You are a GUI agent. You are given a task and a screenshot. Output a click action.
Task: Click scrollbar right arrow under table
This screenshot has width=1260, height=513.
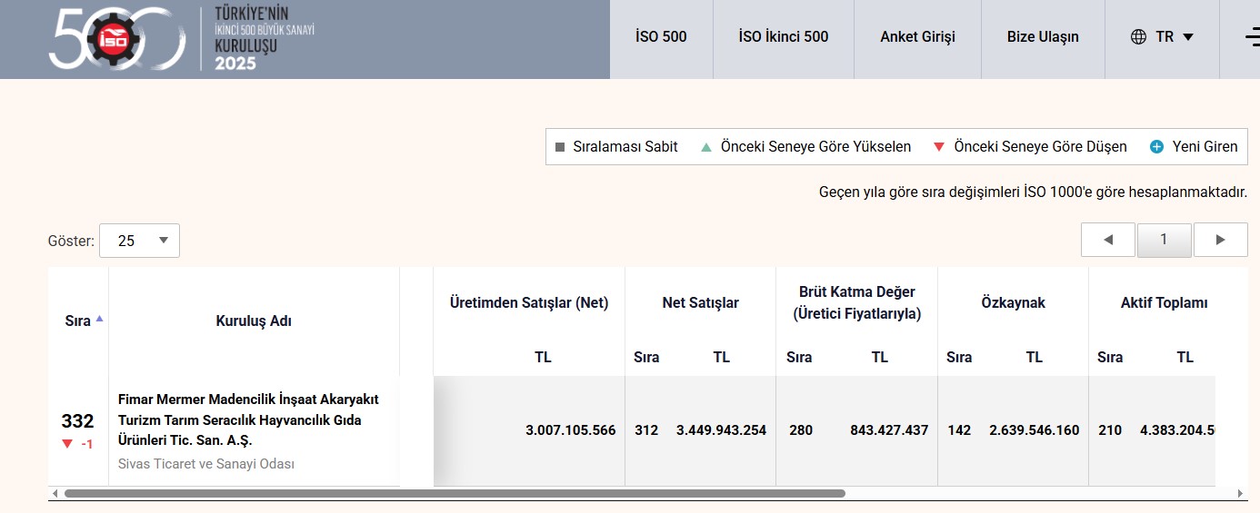pyautogui.click(x=1242, y=494)
